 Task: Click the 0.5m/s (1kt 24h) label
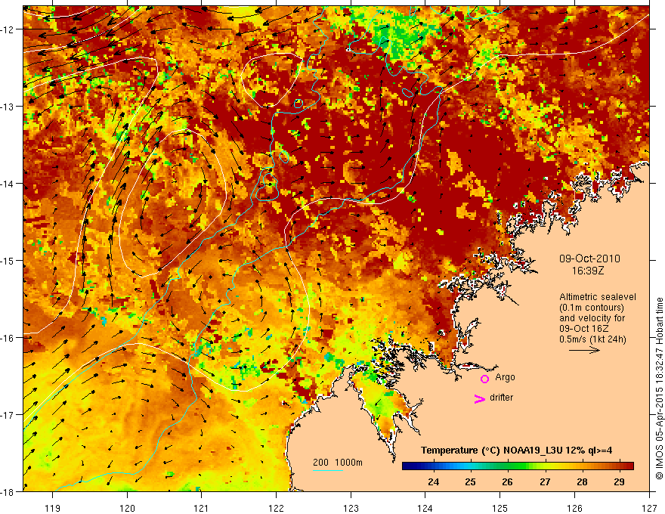[593, 339]
